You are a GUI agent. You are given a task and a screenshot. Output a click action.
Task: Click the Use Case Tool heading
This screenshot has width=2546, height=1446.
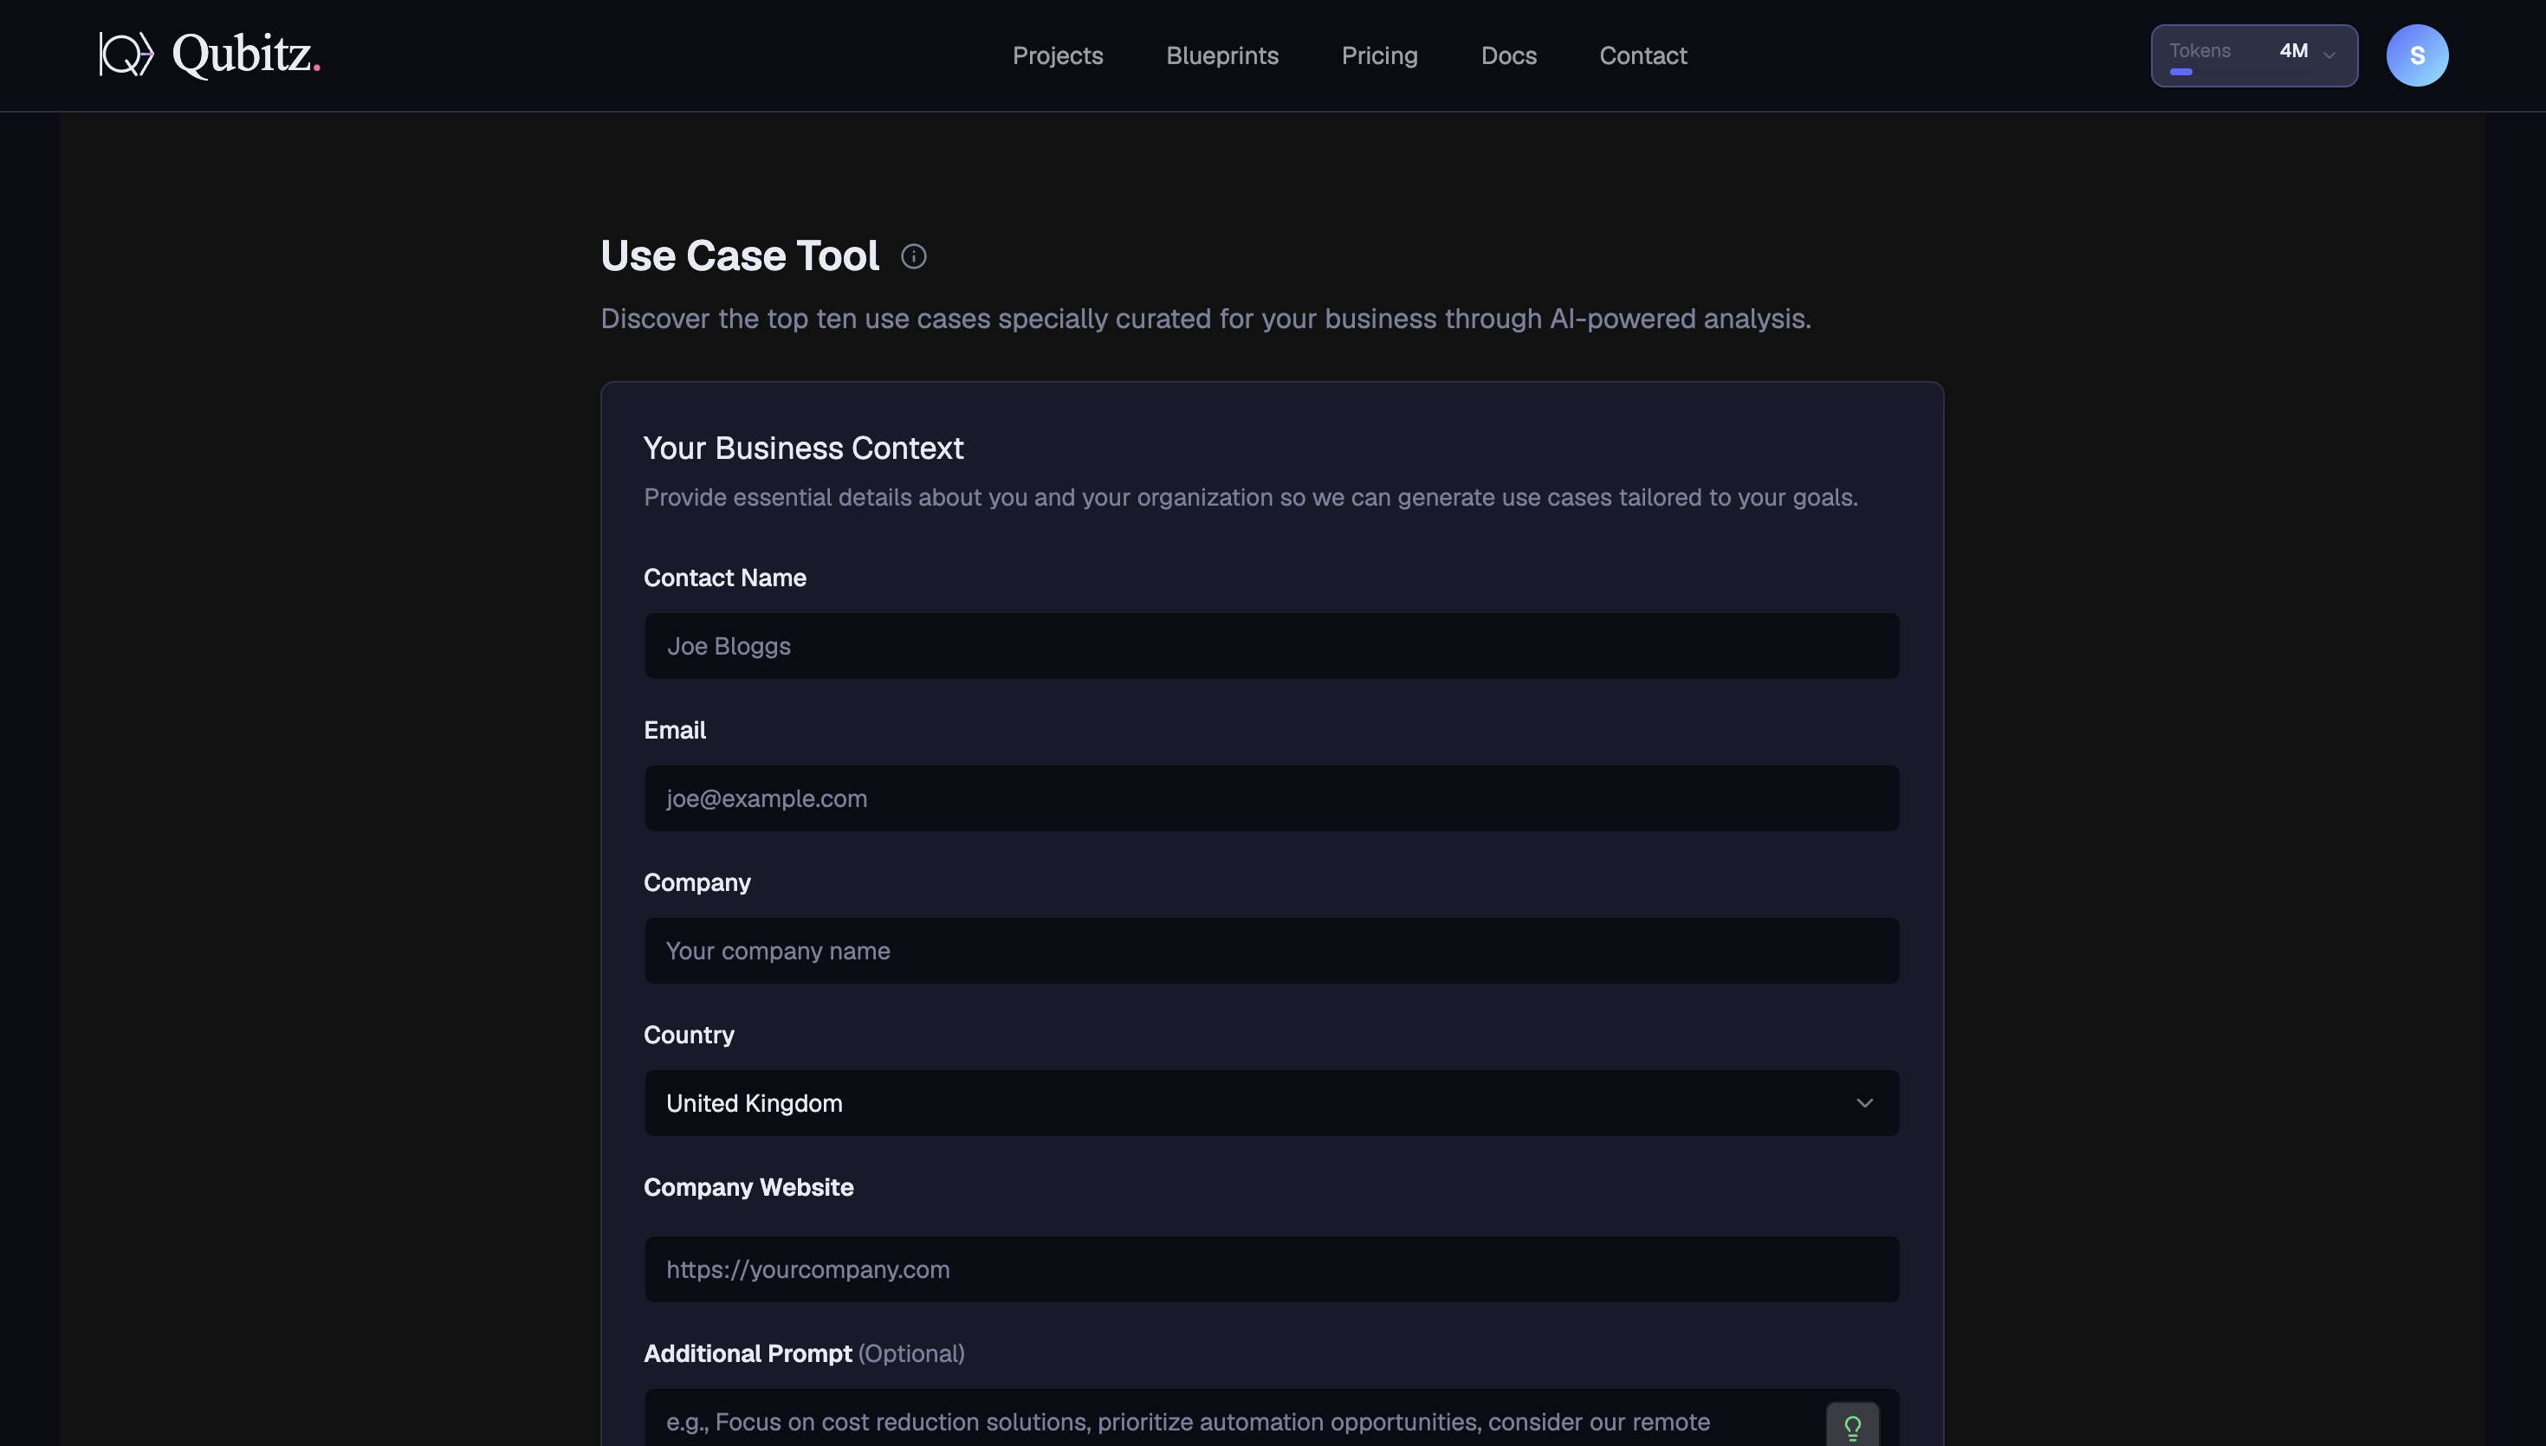tap(739, 256)
